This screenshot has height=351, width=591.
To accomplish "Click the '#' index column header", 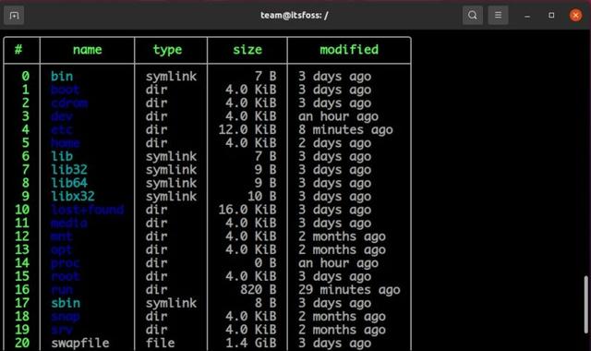I will (x=18, y=49).
